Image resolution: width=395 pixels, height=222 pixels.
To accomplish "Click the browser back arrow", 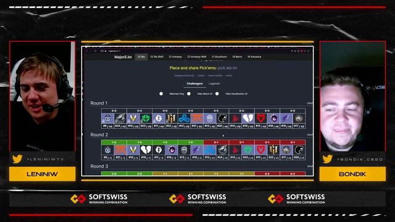I will (x=86, y=51).
